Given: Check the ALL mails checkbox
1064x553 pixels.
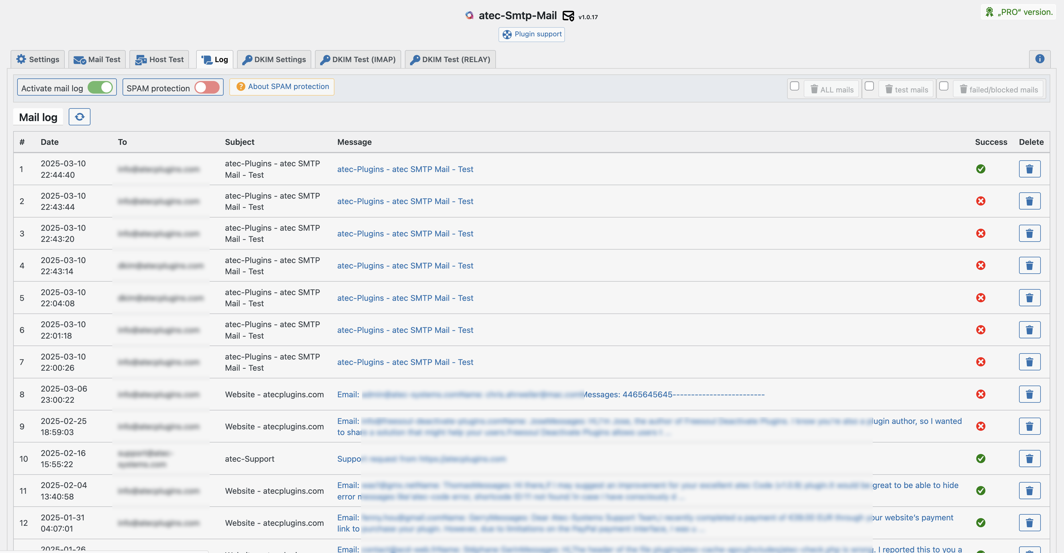Looking at the screenshot, I should pyautogui.click(x=794, y=86).
